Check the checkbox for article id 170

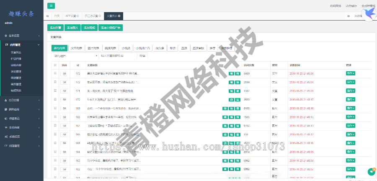pyautogui.click(x=55, y=99)
